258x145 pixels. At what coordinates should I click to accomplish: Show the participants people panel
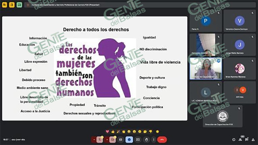click(x=240, y=139)
